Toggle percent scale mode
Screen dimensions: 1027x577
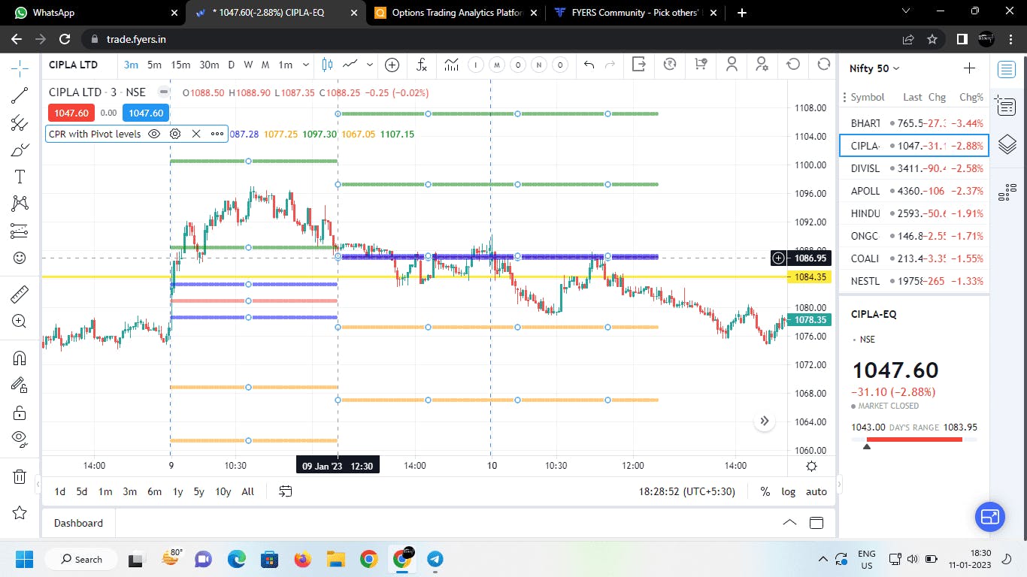(x=765, y=491)
